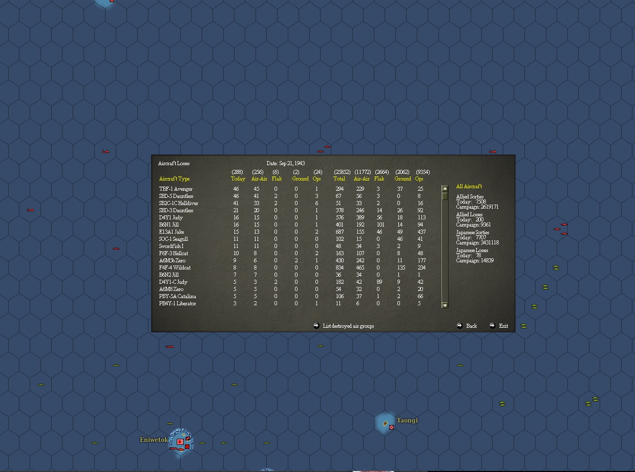The image size is (635, 472).
Task: Toggle the All Aircraft filter
Action: pyautogui.click(x=469, y=186)
